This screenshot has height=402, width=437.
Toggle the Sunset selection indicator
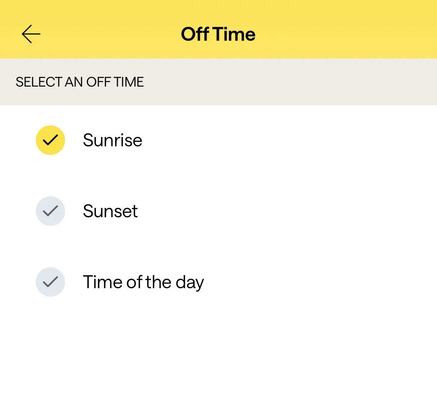[x=50, y=211]
